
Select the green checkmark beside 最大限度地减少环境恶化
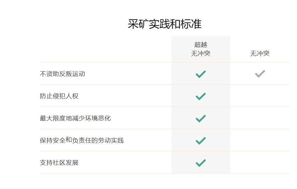tap(201, 118)
